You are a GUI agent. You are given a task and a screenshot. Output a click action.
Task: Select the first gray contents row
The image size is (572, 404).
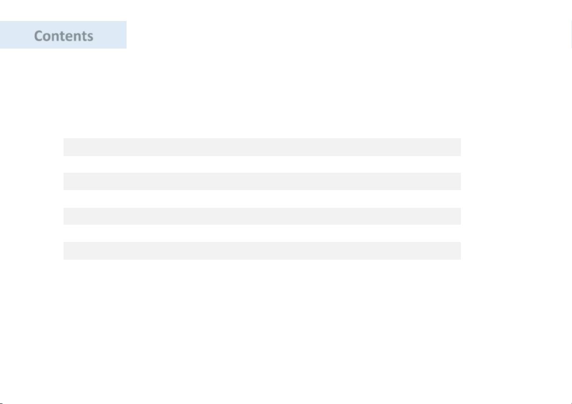[x=262, y=147]
